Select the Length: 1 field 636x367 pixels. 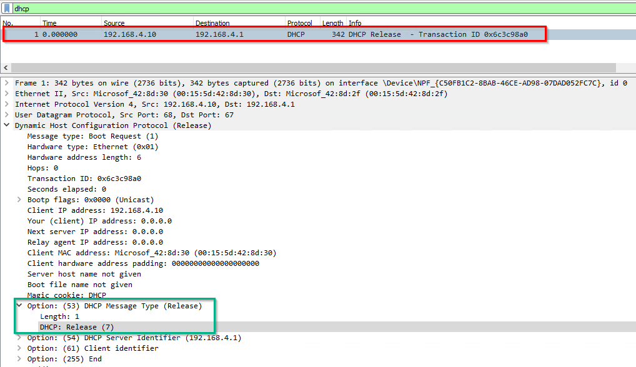pos(59,316)
